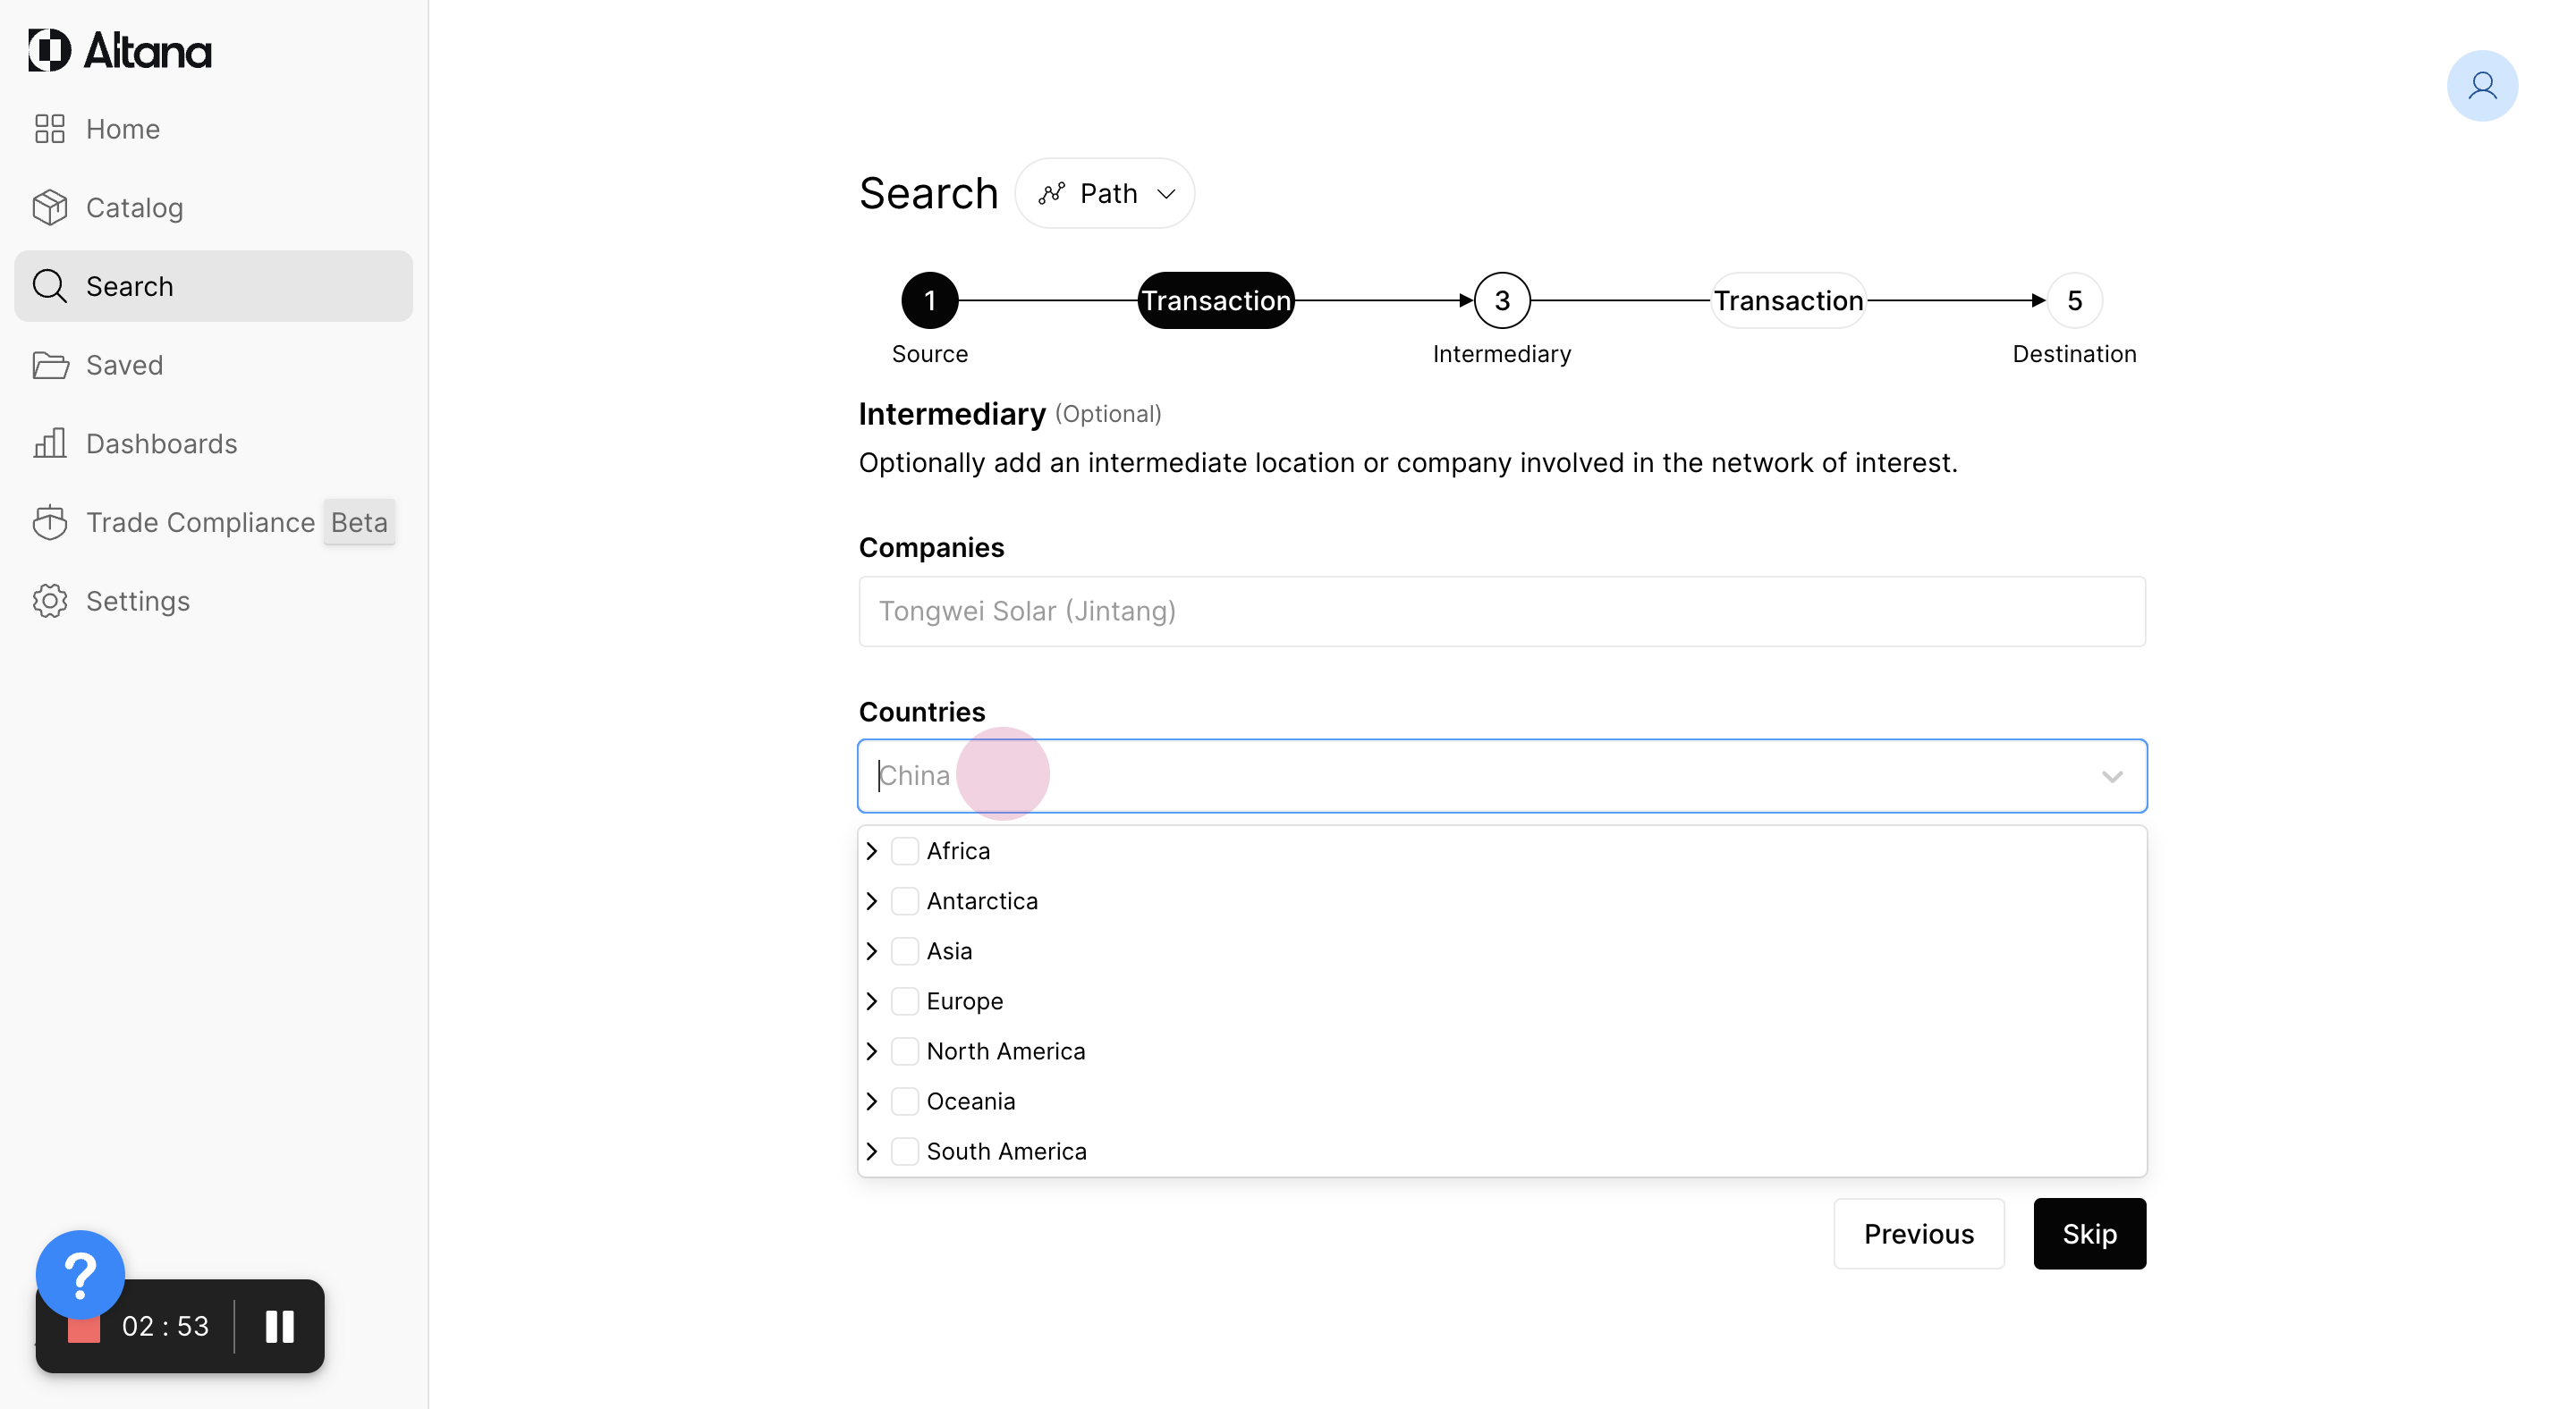Image resolution: width=2576 pixels, height=1409 pixels.
Task: Select the North America checkbox
Action: pyautogui.click(x=905, y=1050)
